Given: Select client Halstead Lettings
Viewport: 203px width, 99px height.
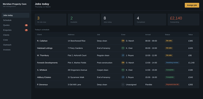Looking at the screenshot, I should (45, 48).
